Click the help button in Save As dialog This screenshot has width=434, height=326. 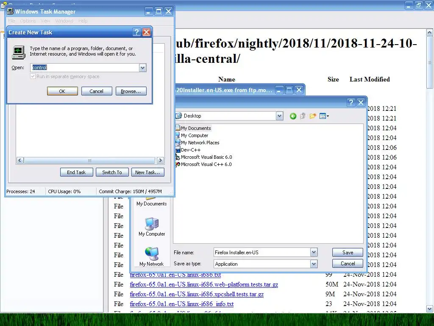point(351,103)
